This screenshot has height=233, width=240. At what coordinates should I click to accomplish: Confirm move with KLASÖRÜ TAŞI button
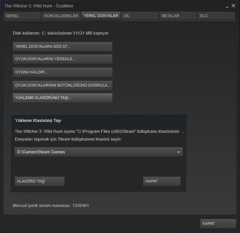pyautogui.click(x=40, y=181)
